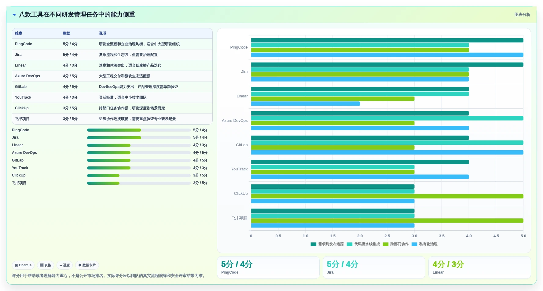The image size is (543, 291).
Task: Click the Jira progress bar
Action: (139, 138)
